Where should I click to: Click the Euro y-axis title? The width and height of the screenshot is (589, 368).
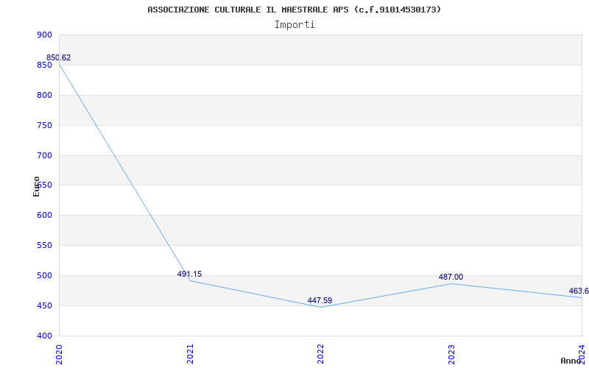pyautogui.click(x=36, y=187)
